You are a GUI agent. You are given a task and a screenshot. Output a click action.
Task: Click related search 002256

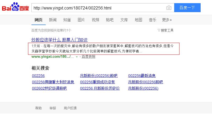[38, 76]
